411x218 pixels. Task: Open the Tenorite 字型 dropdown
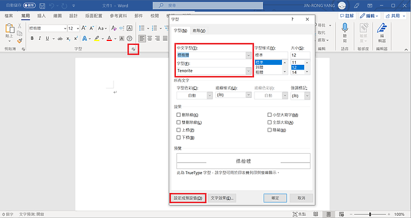coord(248,71)
